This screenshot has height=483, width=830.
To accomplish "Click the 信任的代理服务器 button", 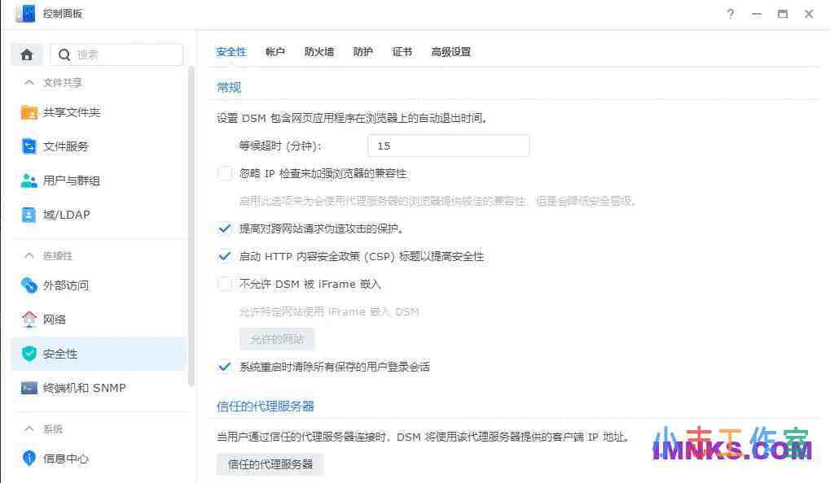I will [269, 463].
